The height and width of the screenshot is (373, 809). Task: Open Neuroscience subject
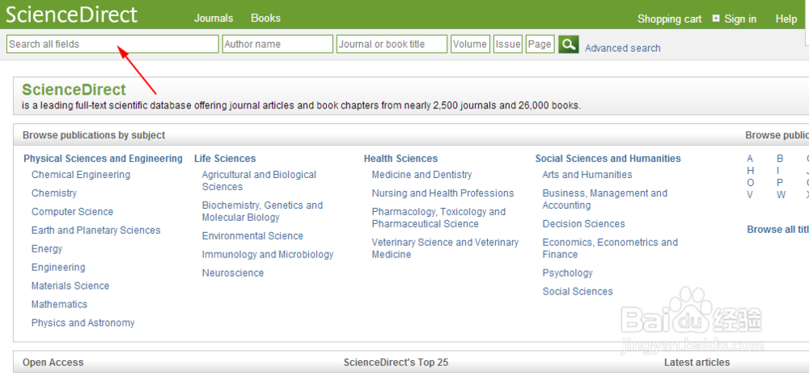[233, 273]
